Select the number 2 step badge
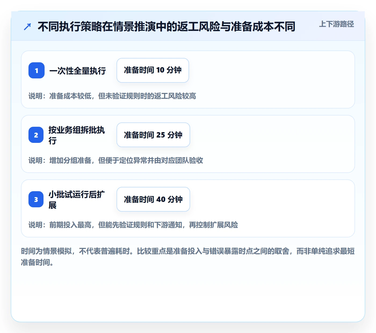The image size is (376, 333). (x=36, y=135)
